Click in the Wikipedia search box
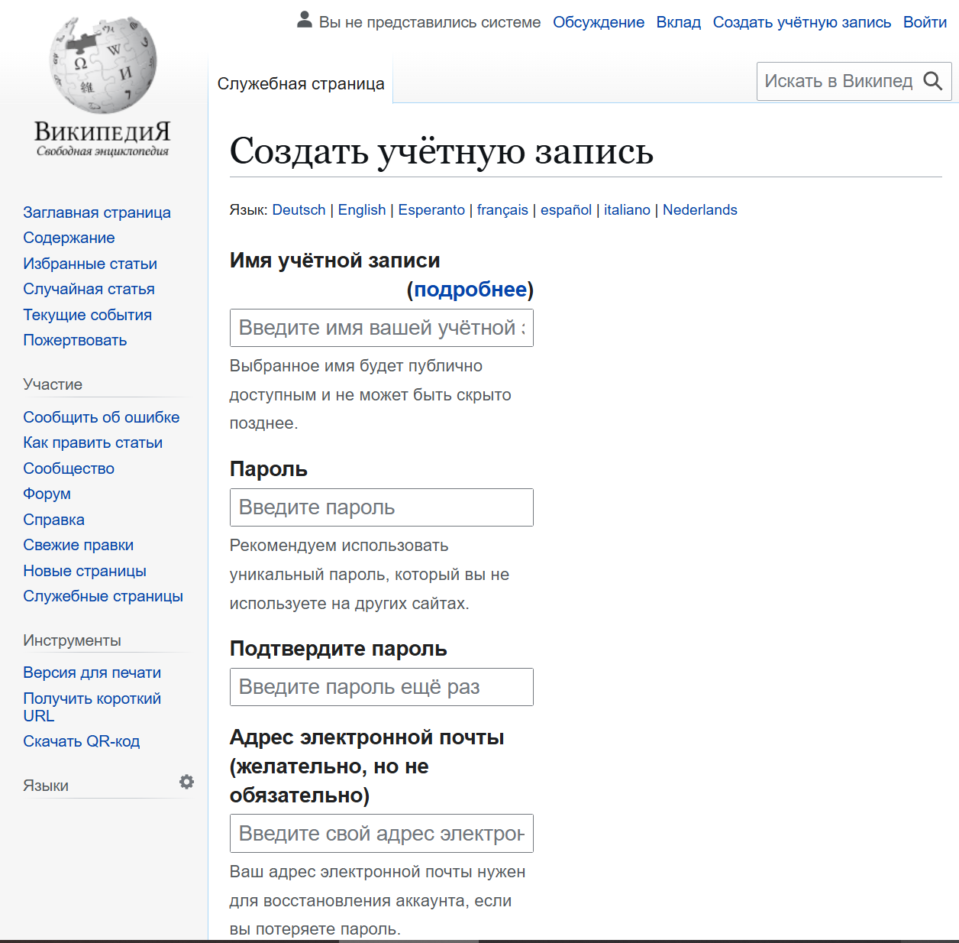 point(838,81)
